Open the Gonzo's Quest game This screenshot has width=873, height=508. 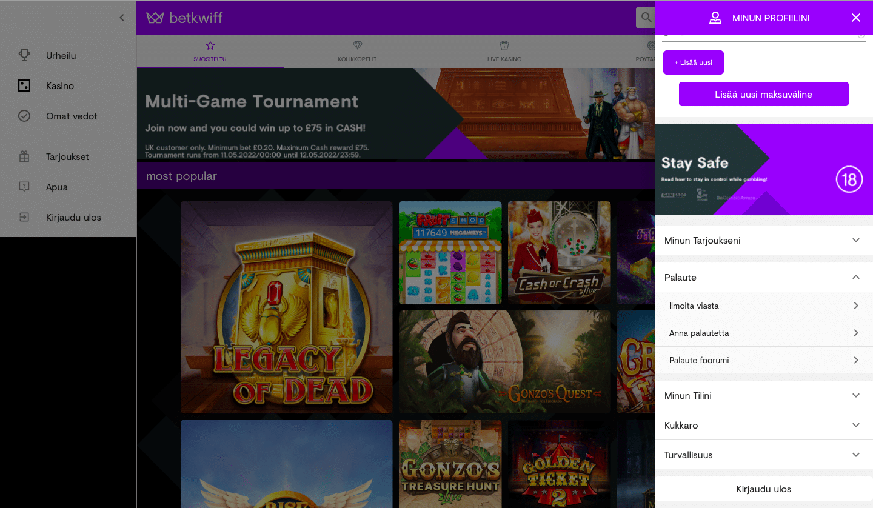click(x=505, y=362)
